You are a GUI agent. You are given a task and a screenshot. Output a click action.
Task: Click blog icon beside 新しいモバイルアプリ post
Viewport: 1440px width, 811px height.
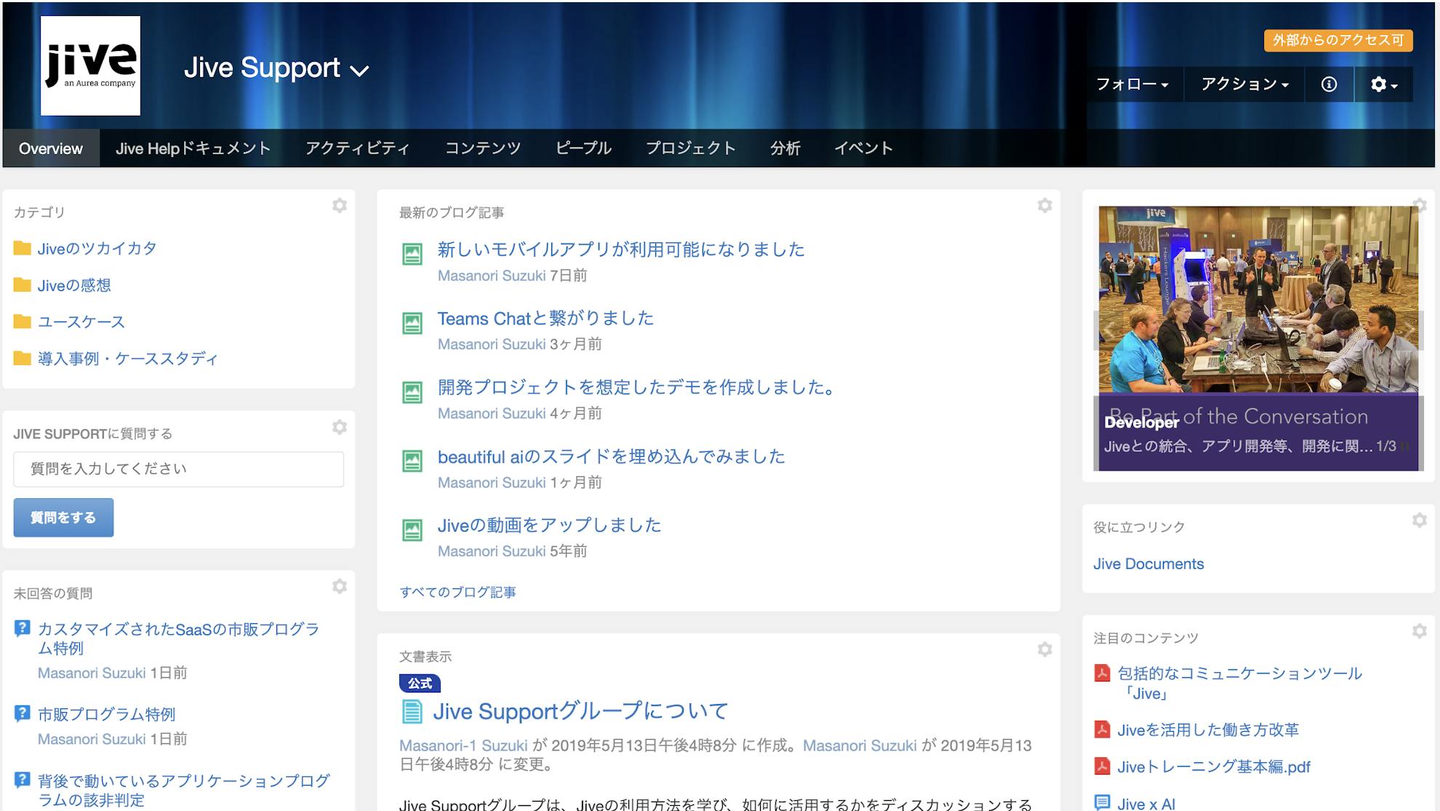pyautogui.click(x=412, y=254)
